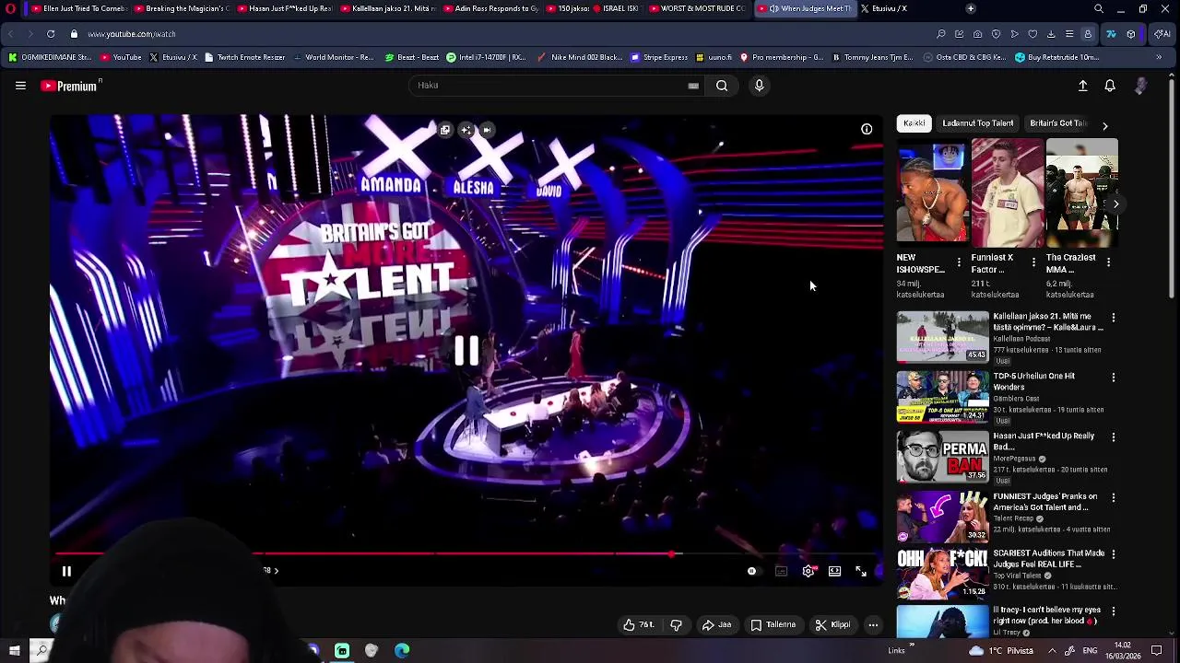The width and height of the screenshot is (1180, 663).
Task: Open FUNNIEST Judges' Pranks options menu
Action: tap(1113, 497)
